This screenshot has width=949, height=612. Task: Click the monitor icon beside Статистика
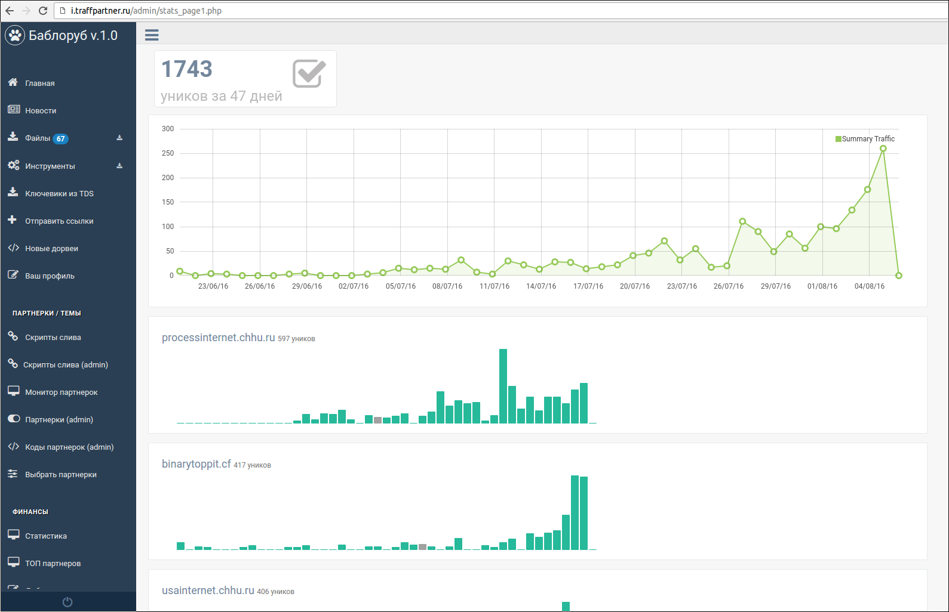14,534
